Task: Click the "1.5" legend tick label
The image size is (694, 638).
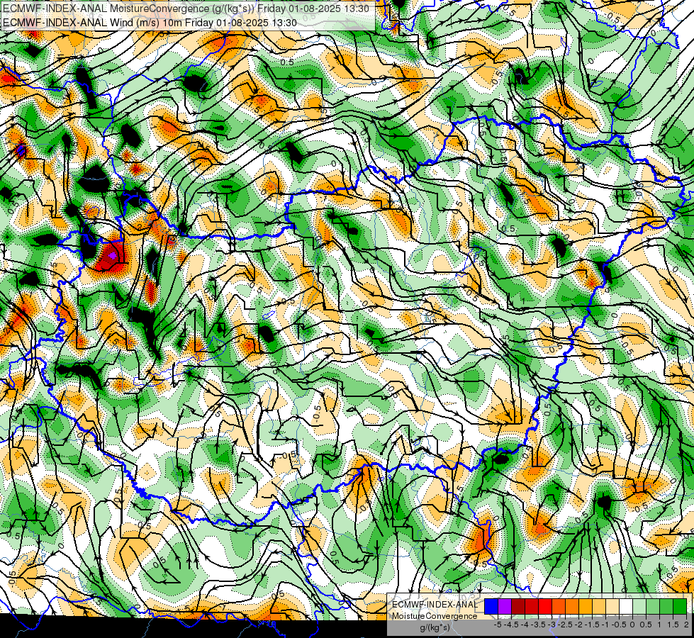Action: point(673,625)
